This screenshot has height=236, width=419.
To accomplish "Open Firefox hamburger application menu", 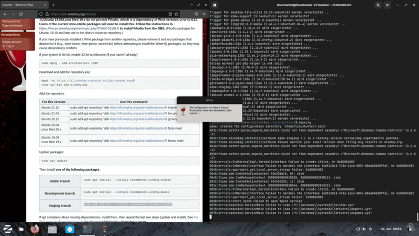I will tap(204, 14).
